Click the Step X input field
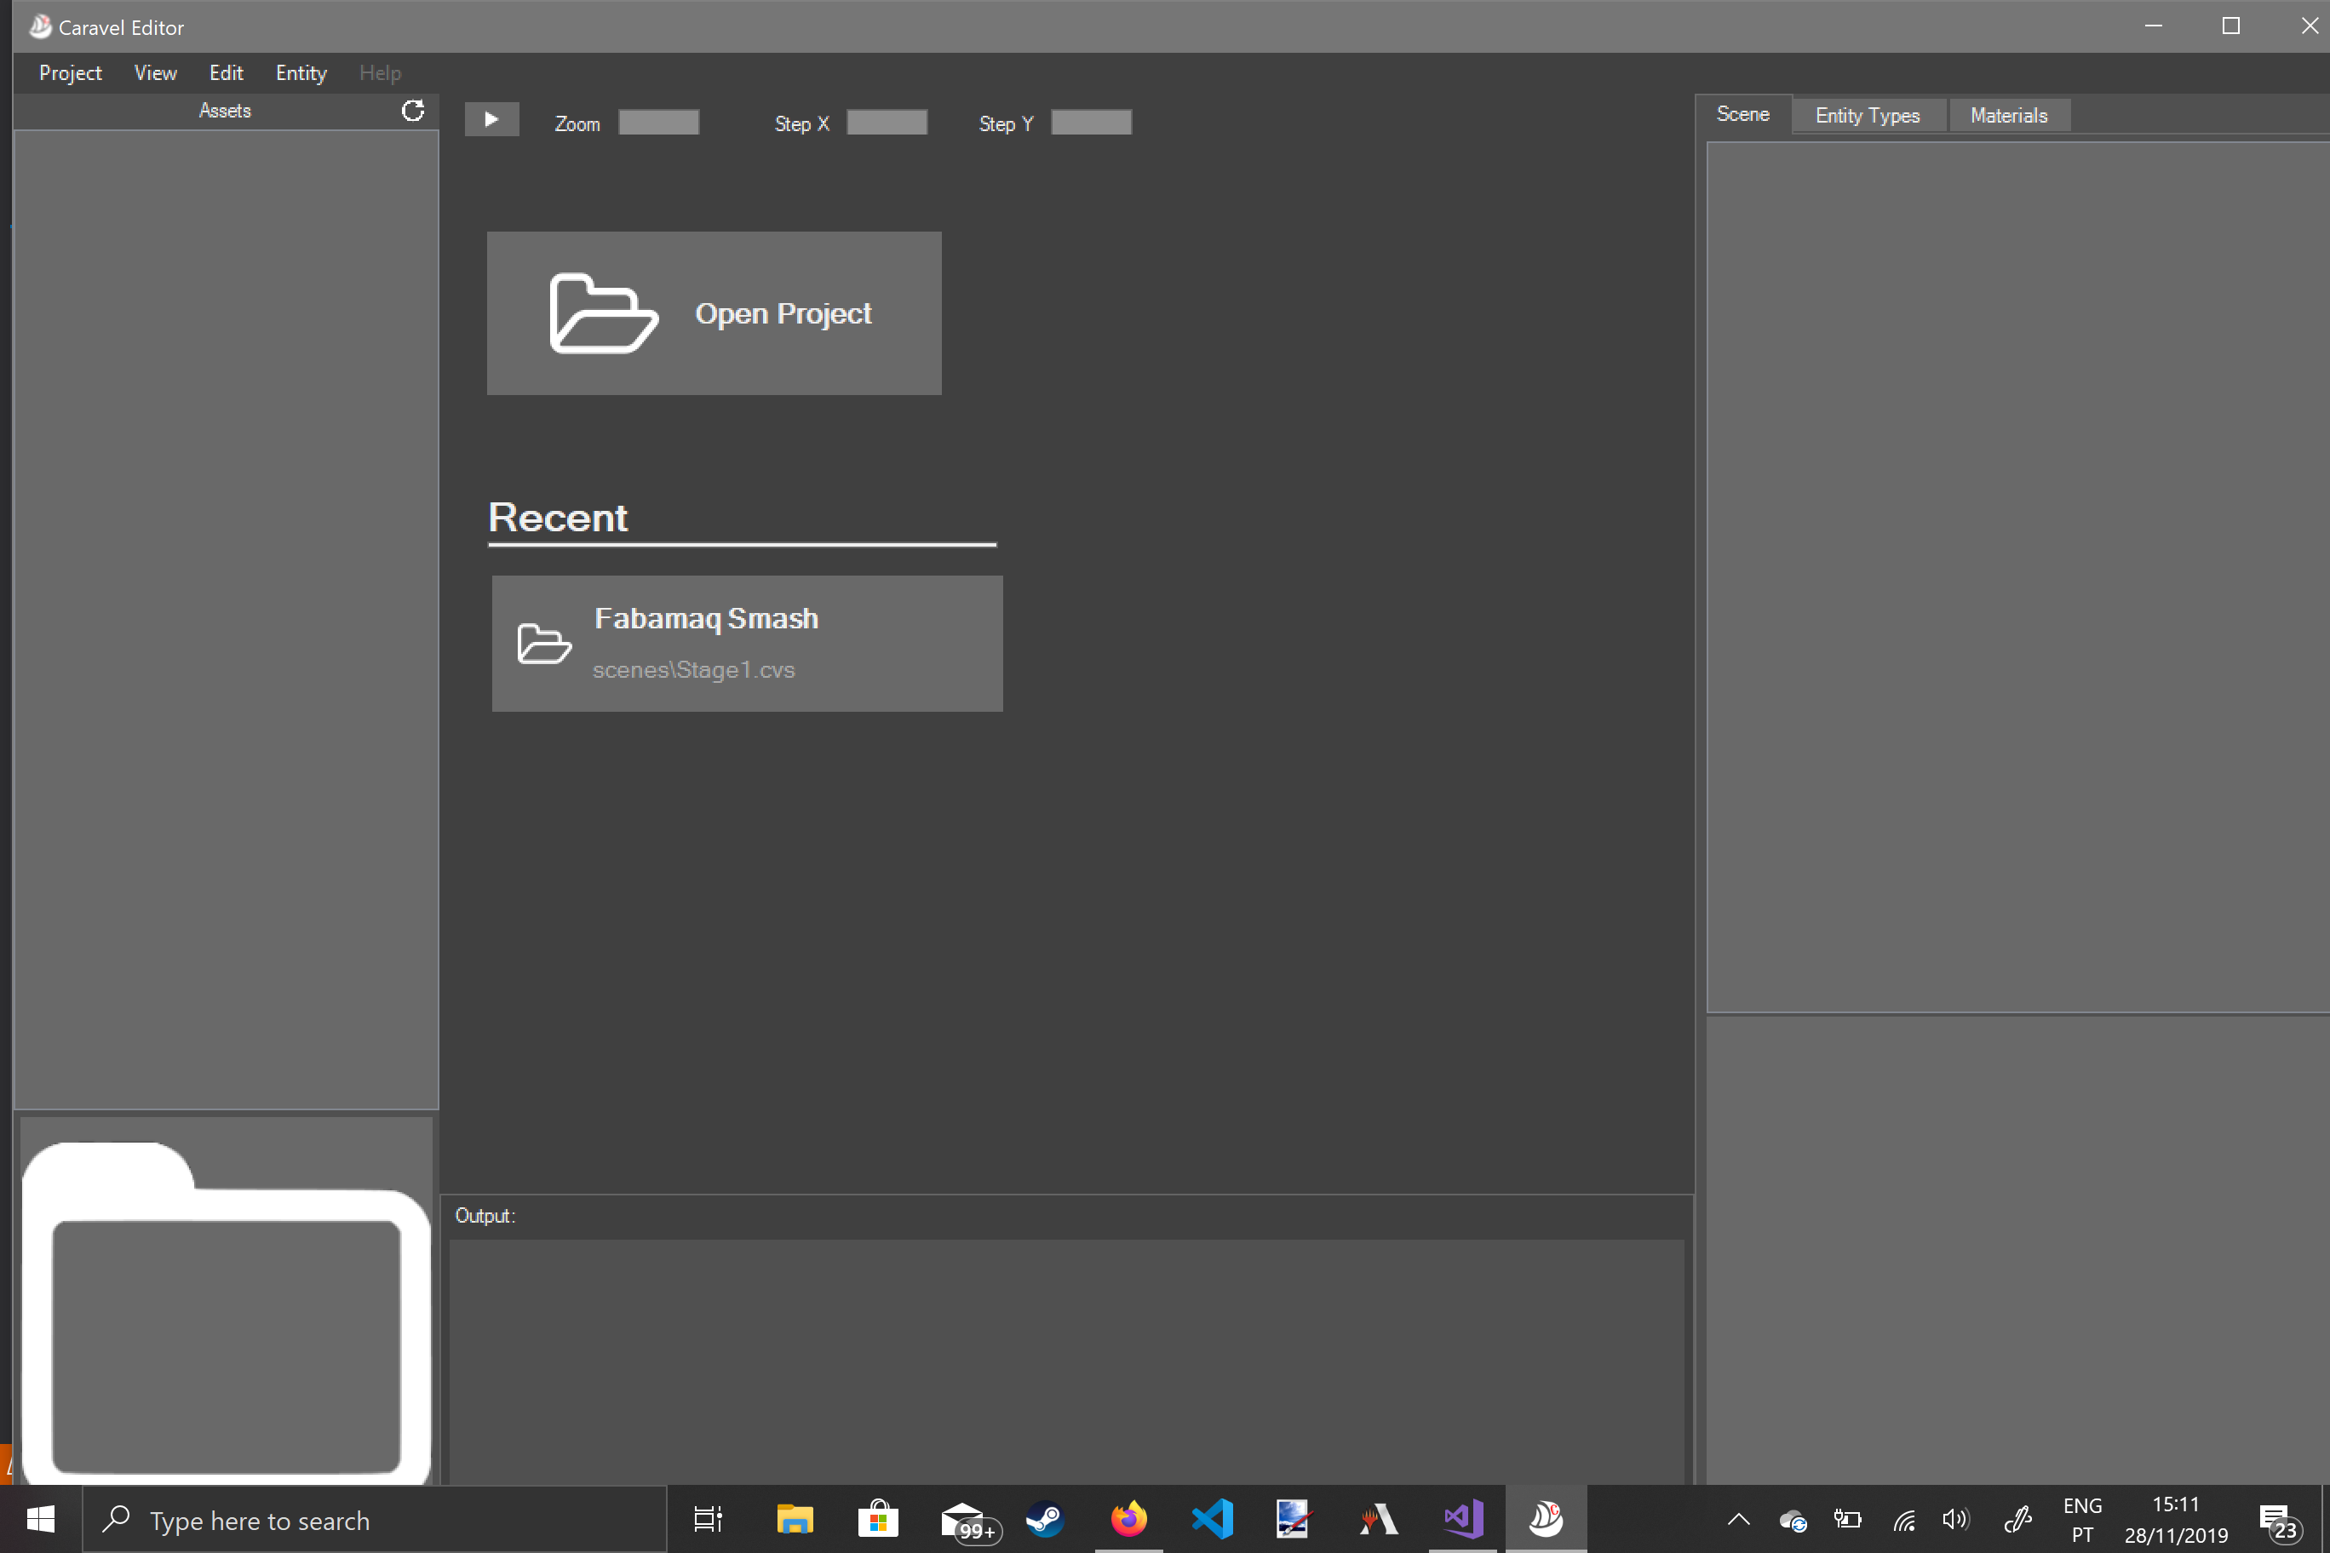The width and height of the screenshot is (2330, 1553). tap(887, 123)
